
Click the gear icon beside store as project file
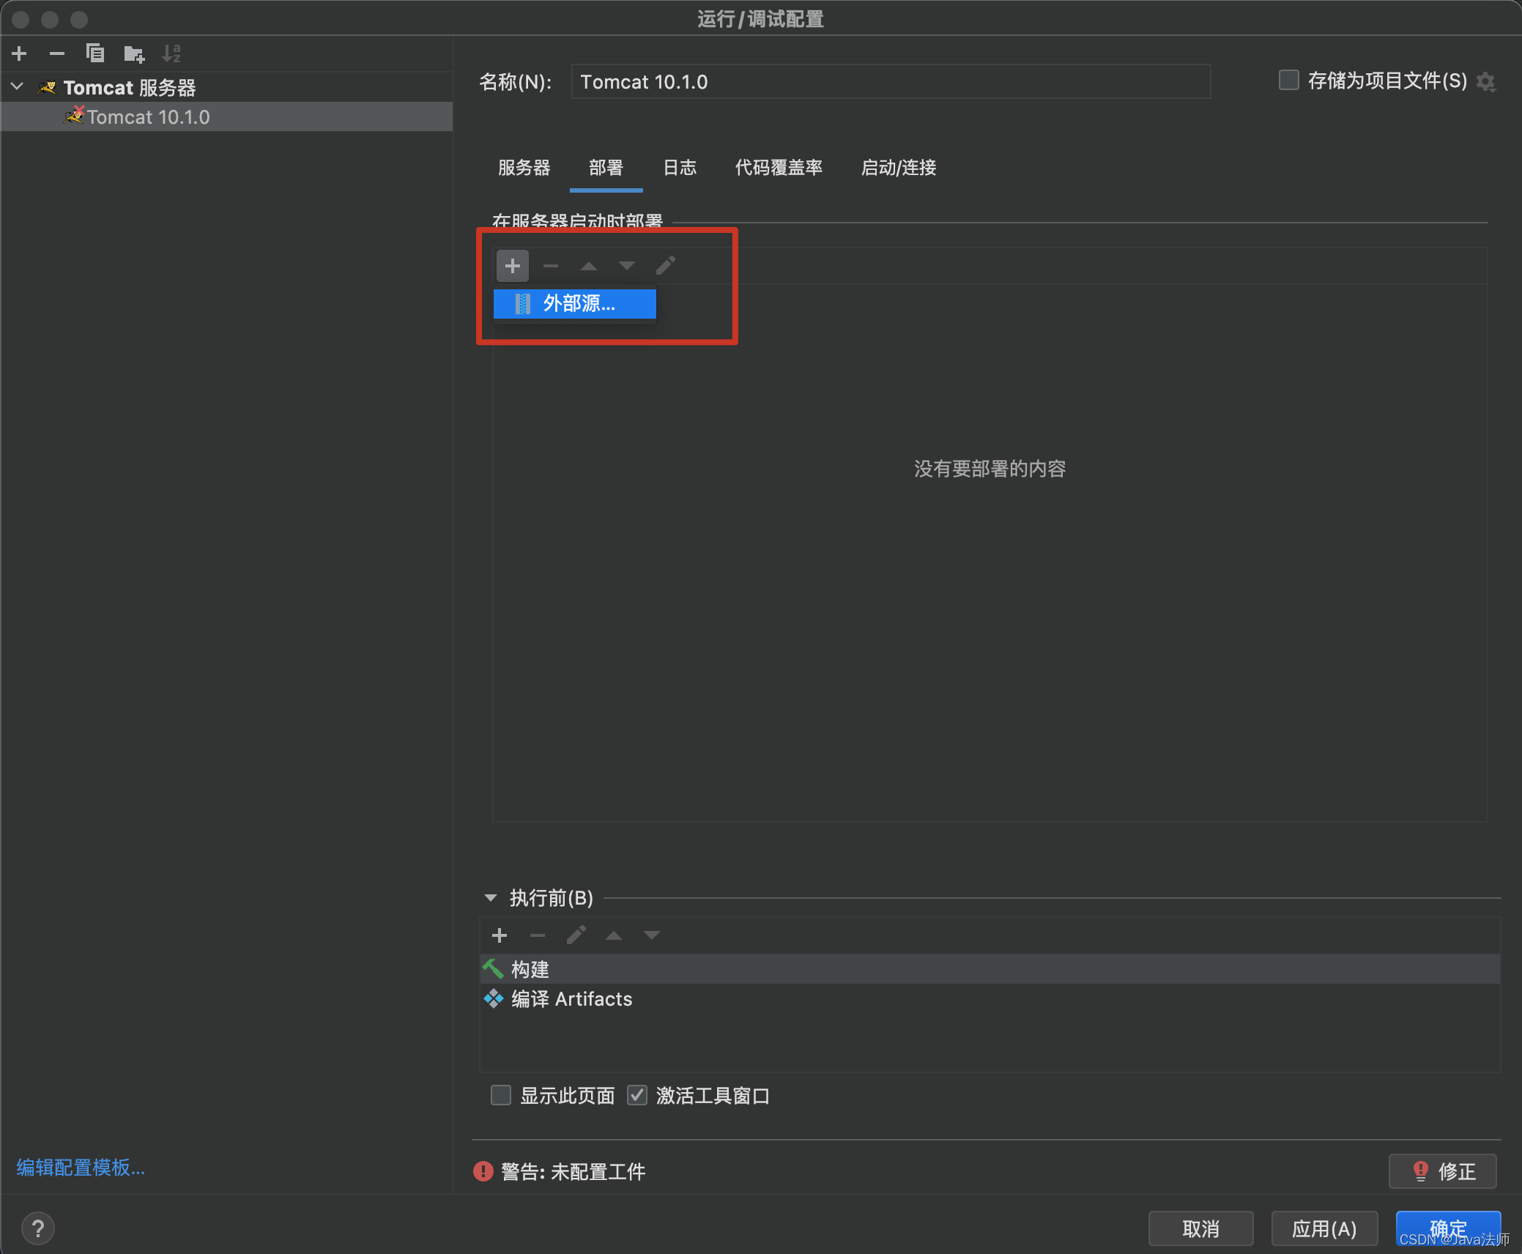coord(1485,81)
